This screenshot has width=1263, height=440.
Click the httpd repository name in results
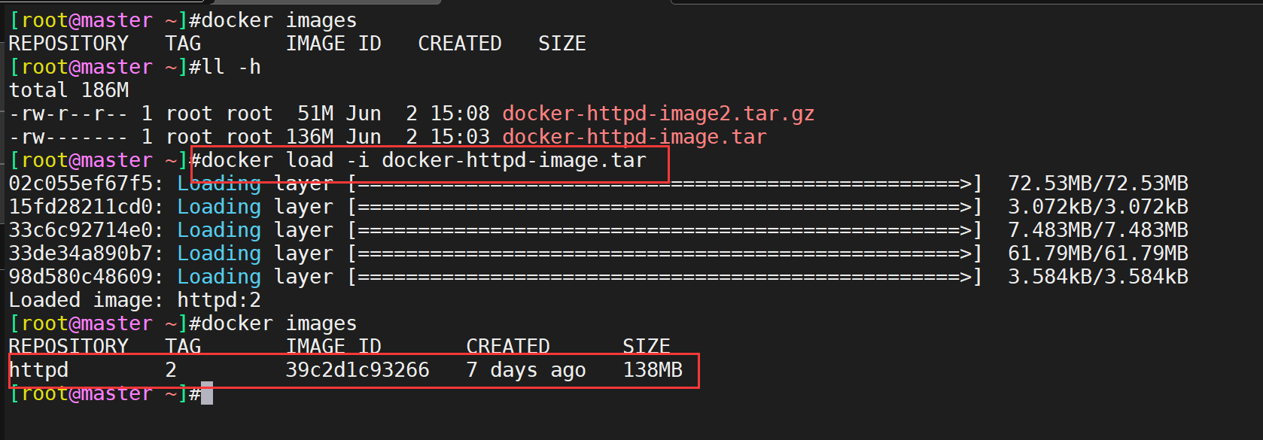39,370
